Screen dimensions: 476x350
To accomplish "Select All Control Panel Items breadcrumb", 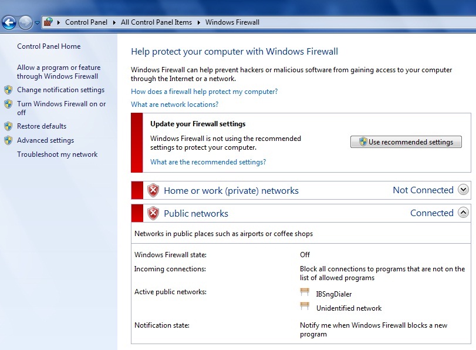I will [156, 22].
